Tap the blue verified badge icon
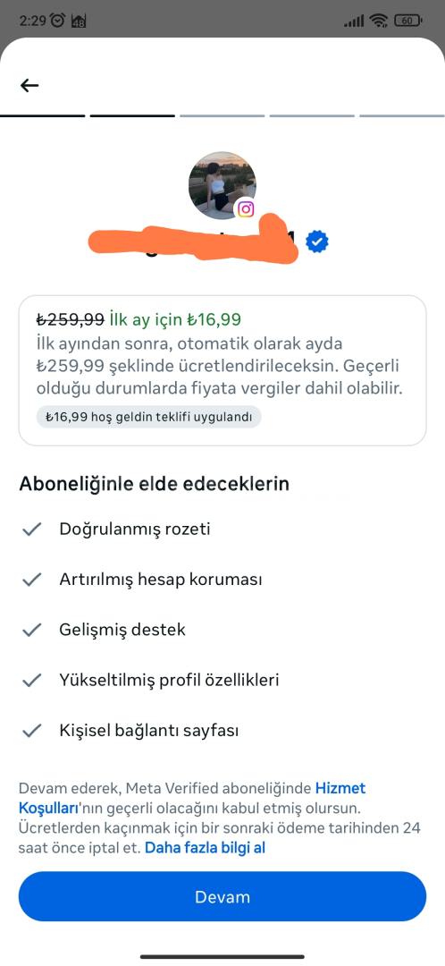445x966 pixels. [317, 241]
